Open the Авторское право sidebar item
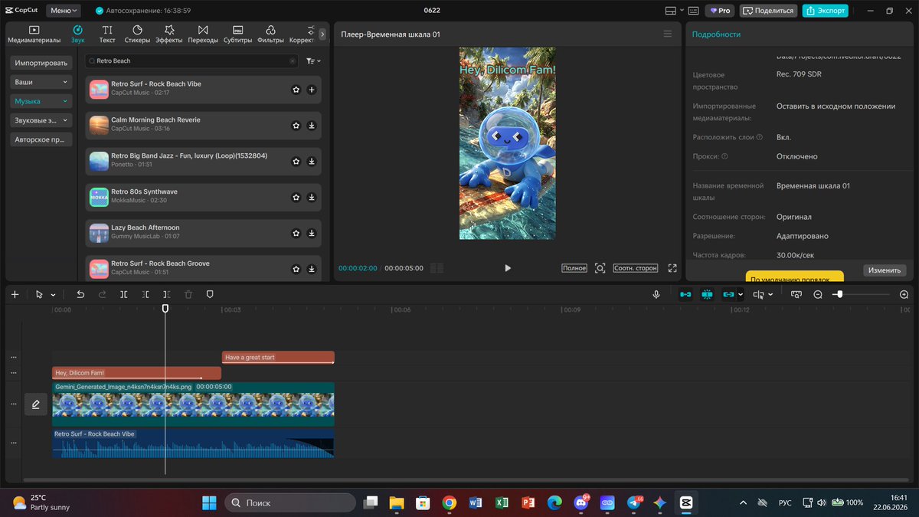The image size is (919, 517). [x=41, y=139]
